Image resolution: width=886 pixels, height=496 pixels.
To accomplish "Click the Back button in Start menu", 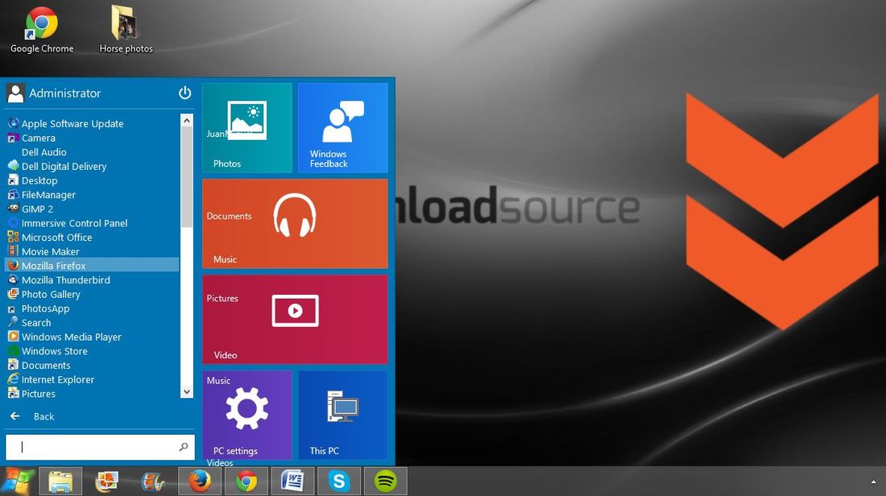I will click(x=32, y=416).
